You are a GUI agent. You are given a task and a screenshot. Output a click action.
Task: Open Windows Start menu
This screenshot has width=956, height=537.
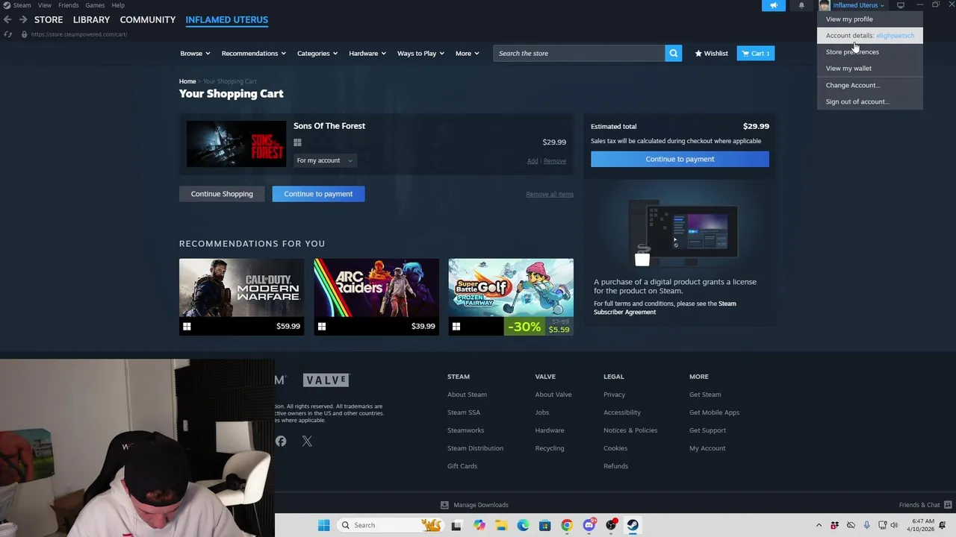click(323, 525)
